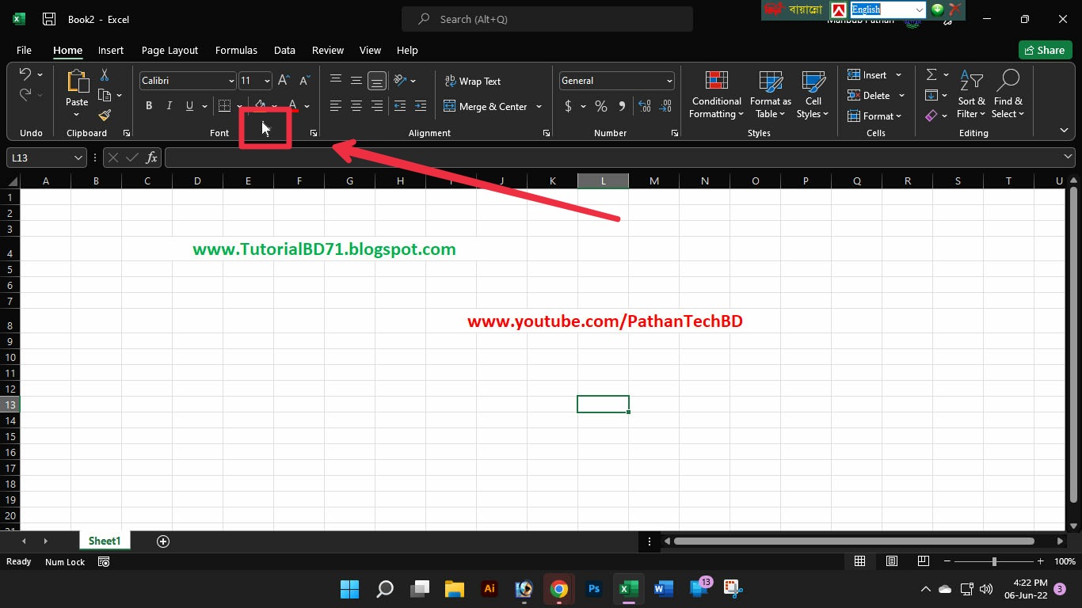Open Chrome from the taskbar
Image resolution: width=1082 pixels, height=608 pixels.
click(x=558, y=589)
